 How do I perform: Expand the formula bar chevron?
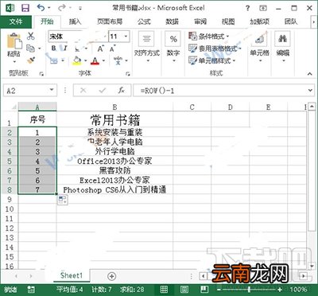pyautogui.click(x=310, y=91)
